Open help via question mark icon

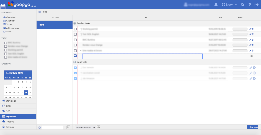point(249,5)
